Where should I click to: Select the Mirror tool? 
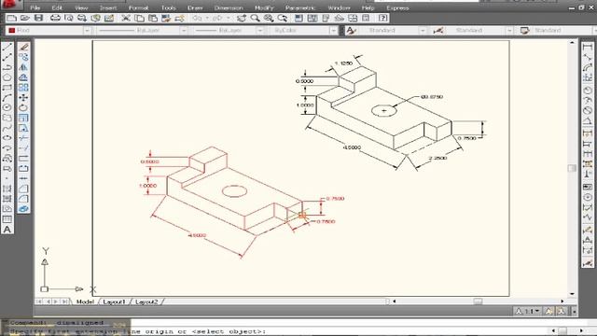23,67
